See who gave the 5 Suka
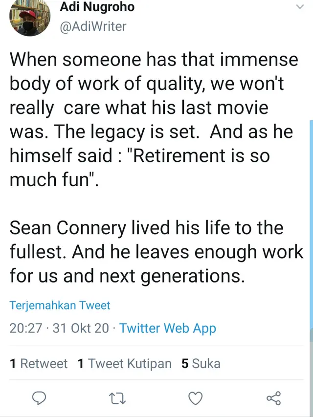The width and height of the screenshot is (313, 417). 201,364
